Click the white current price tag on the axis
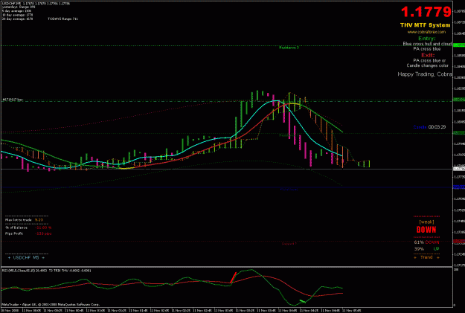 tap(459, 169)
